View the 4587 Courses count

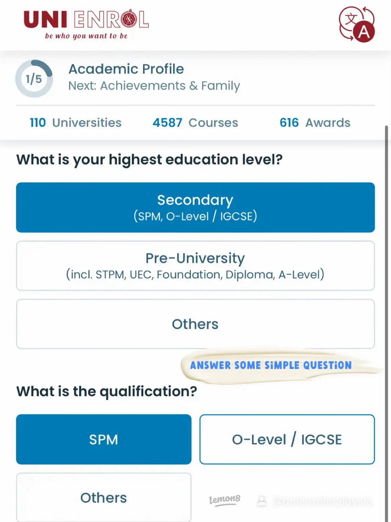point(195,122)
